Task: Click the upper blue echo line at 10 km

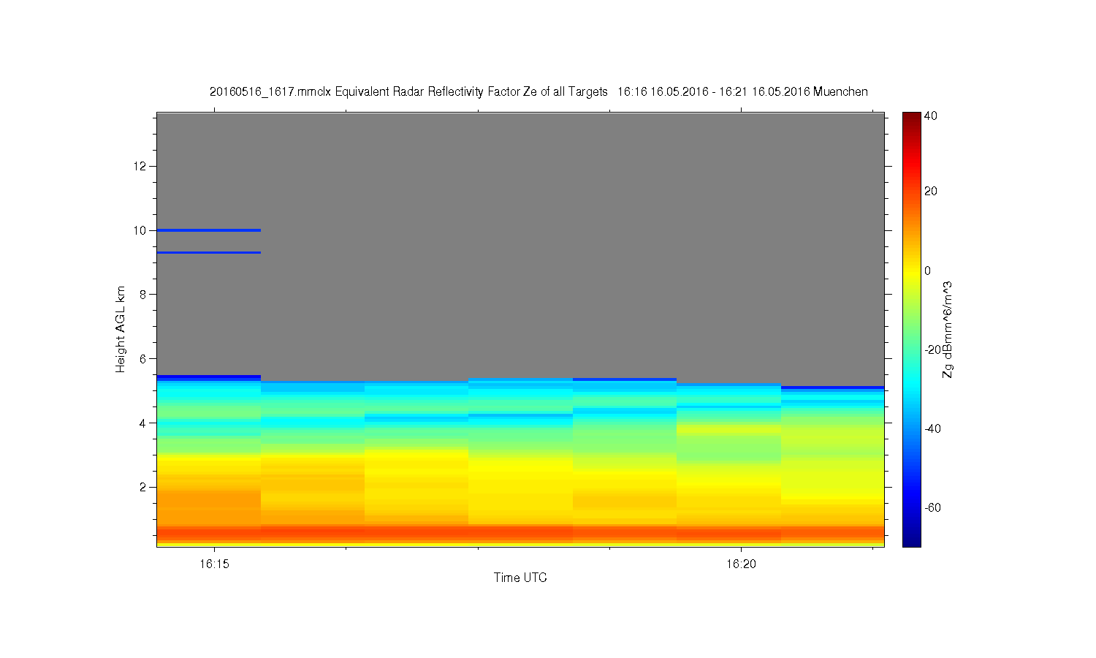Action: (x=209, y=230)
